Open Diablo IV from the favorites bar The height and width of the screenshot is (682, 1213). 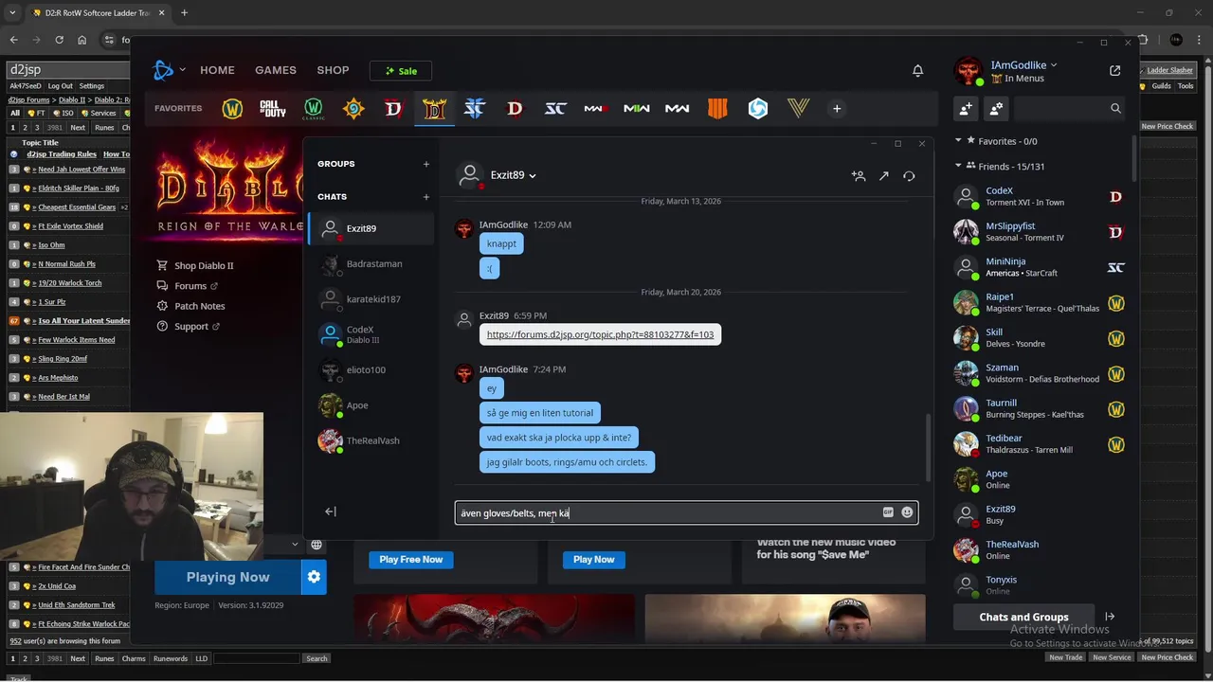393,109
